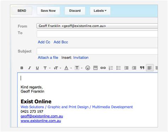
Task: Open the font family picker
Action: (45, 68)
